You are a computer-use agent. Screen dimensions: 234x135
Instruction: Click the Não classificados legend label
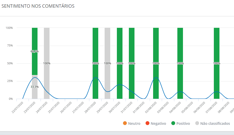[215, 124]
